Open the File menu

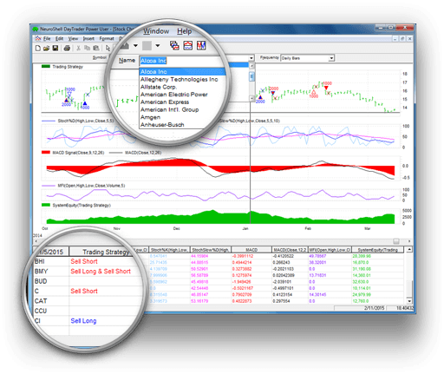[47, 38]
